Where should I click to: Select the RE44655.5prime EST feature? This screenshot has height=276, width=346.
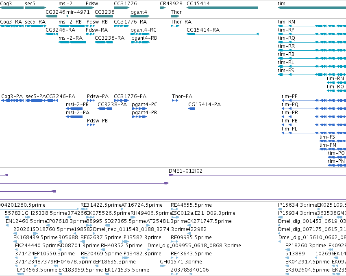pyautogui.click(x=174, y=209)
